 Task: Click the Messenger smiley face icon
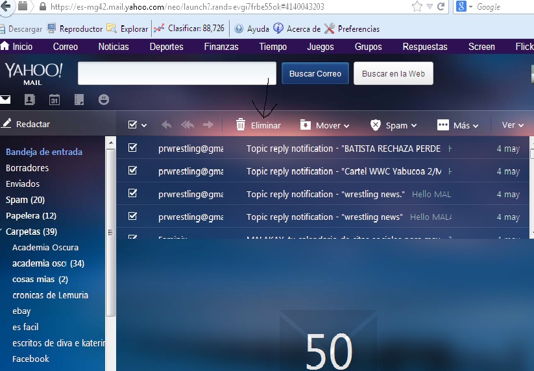[x=104, y=100]
